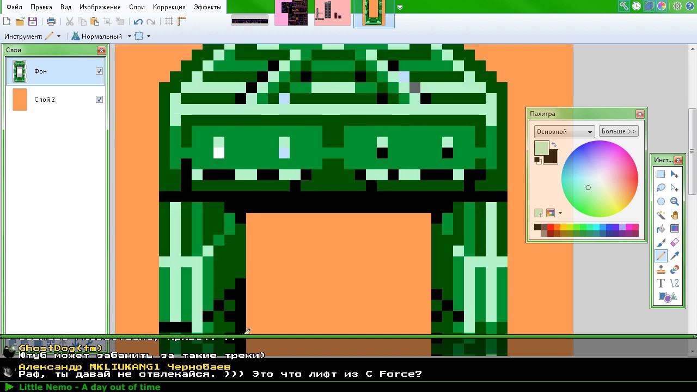Viewport: 697px width, 392px height.
Task: Toggle the History window button
Action: point(636,6)
